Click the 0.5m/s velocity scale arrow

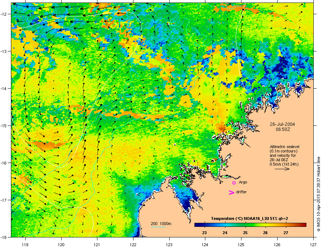[x=282, y=169]
